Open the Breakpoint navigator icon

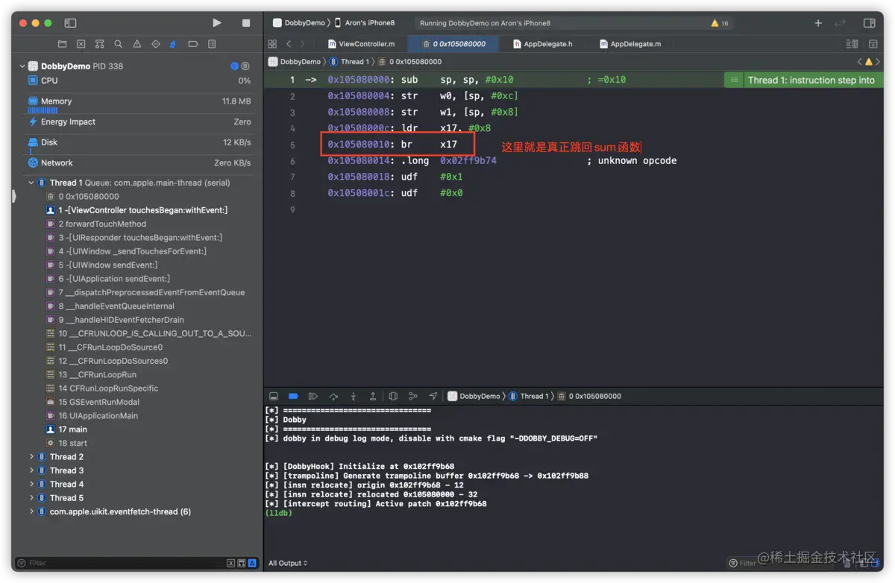(192, 44)
